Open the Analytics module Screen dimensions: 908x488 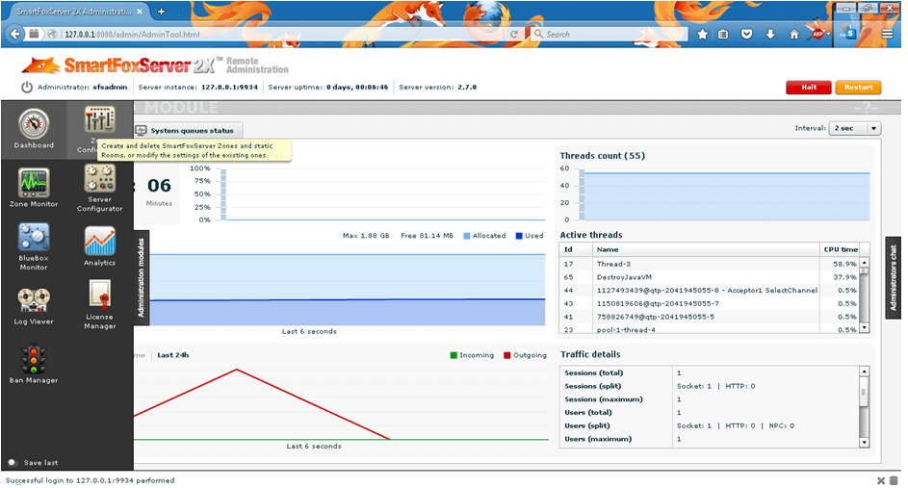click(99, 246)
